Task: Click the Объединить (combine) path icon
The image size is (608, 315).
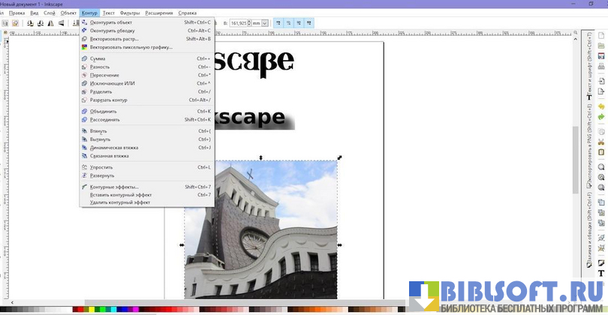Action: click(84, 111)
